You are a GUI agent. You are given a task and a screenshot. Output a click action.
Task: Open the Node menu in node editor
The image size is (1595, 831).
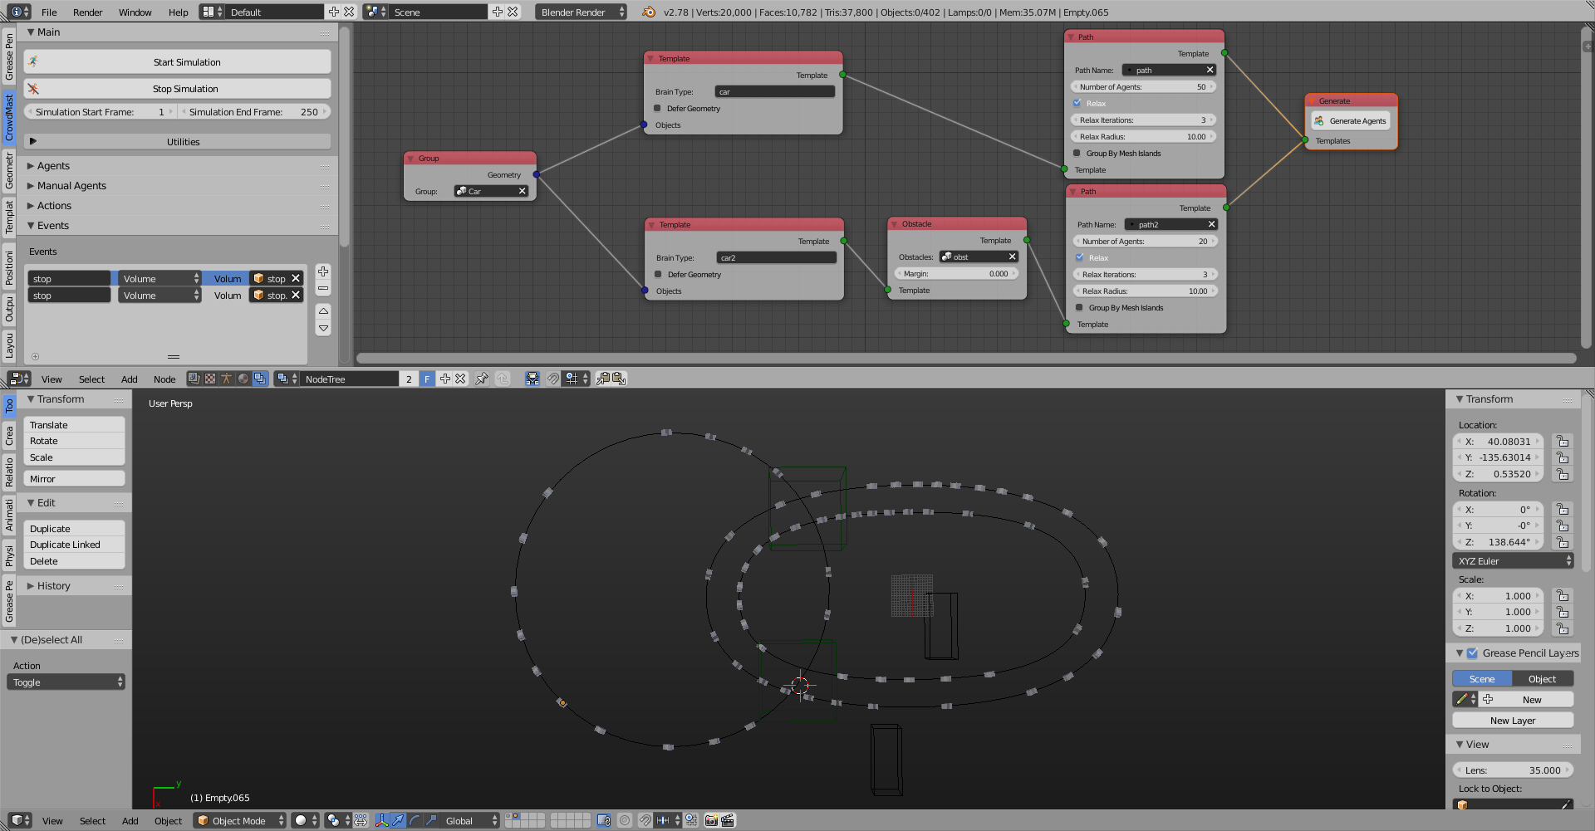tap(164, 379)
